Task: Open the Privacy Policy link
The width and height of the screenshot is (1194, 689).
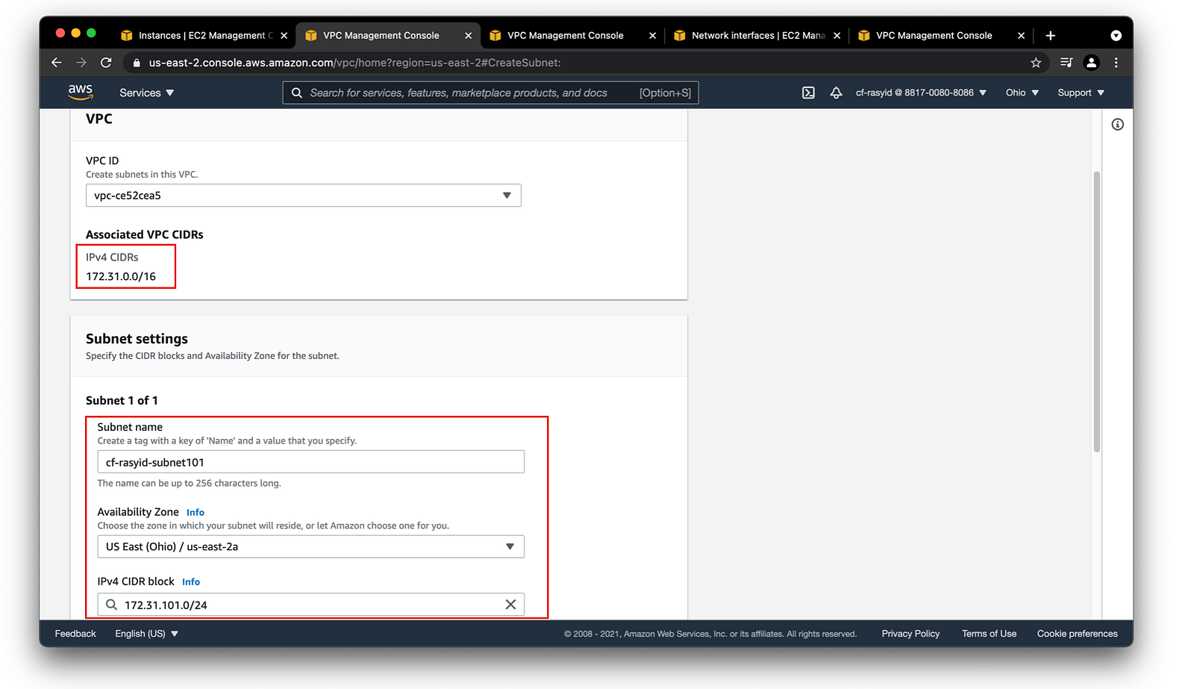Action: [910, 634]
